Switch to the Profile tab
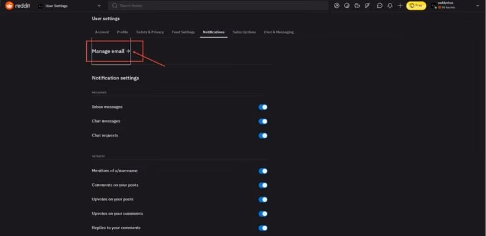This screenshot has height=236, width=486. (x=123, y=32)
